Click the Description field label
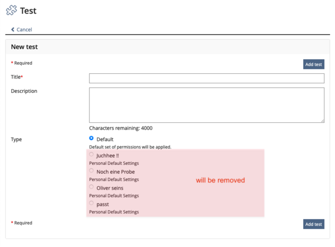Image resolution: width=335 pixels, height=247 pixels. pyautogui.click(x=24, y=91)
